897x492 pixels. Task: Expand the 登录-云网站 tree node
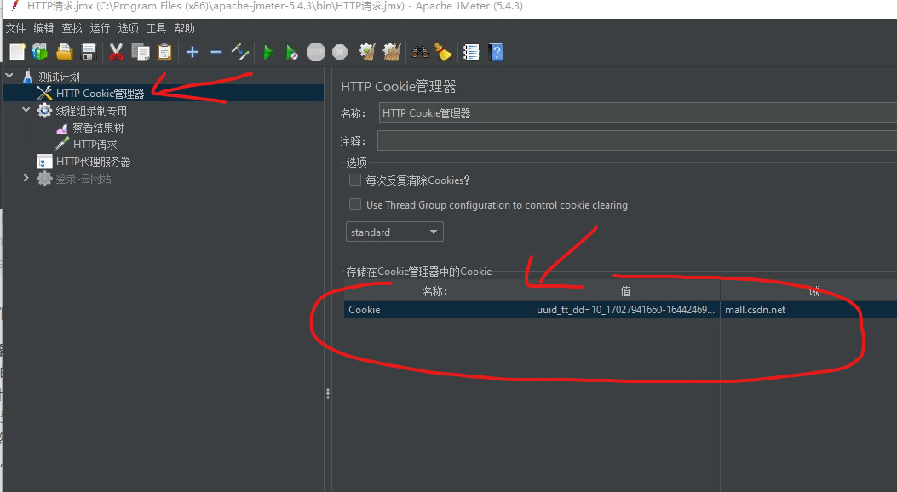pos(26,178)
